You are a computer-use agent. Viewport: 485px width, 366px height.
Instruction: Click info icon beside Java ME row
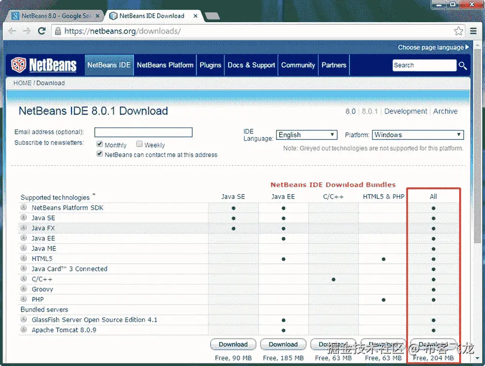24,248
